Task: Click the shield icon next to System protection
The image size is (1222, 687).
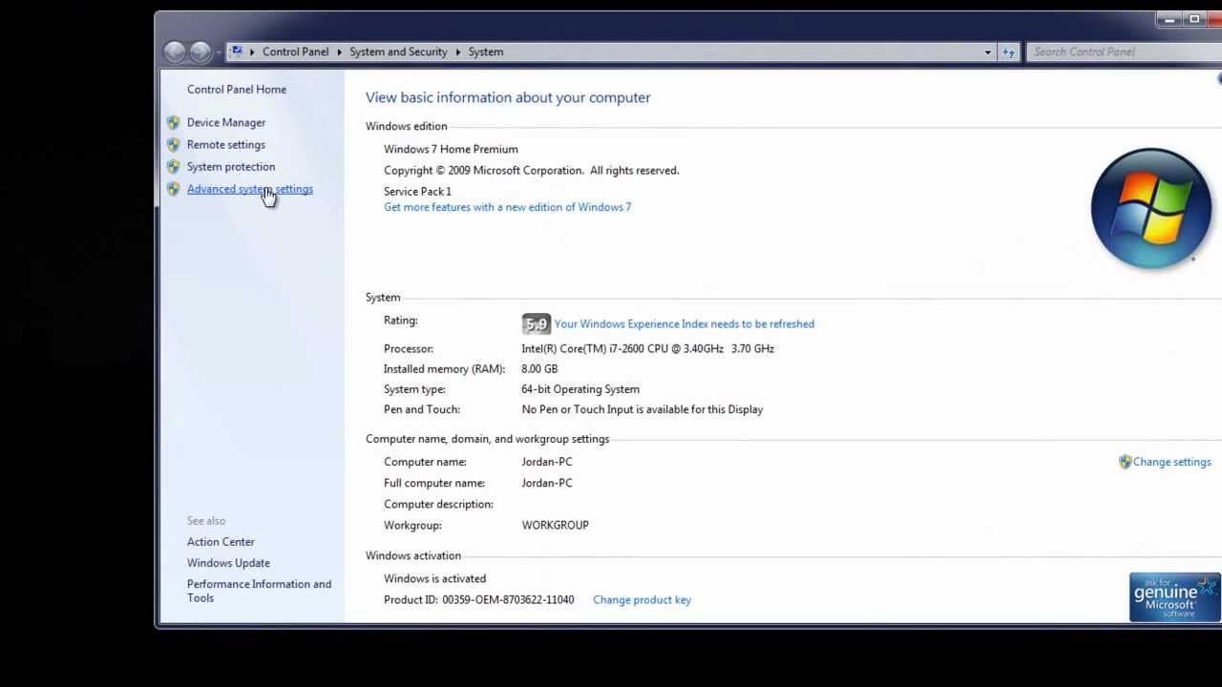Action: 173,166
